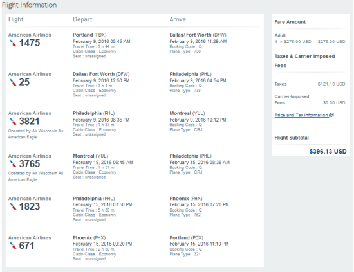Click the Fare Amount heading
This screenshot has width=354, height=272.
click(x=290, y=22)
